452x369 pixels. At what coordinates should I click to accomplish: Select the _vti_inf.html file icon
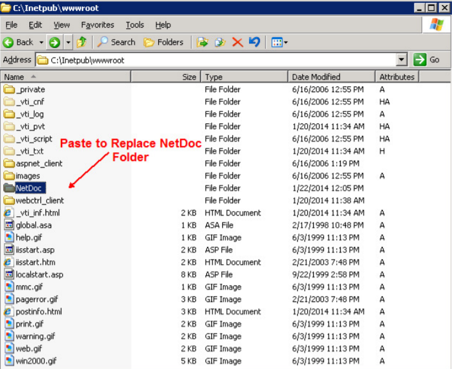click(9, 213)
